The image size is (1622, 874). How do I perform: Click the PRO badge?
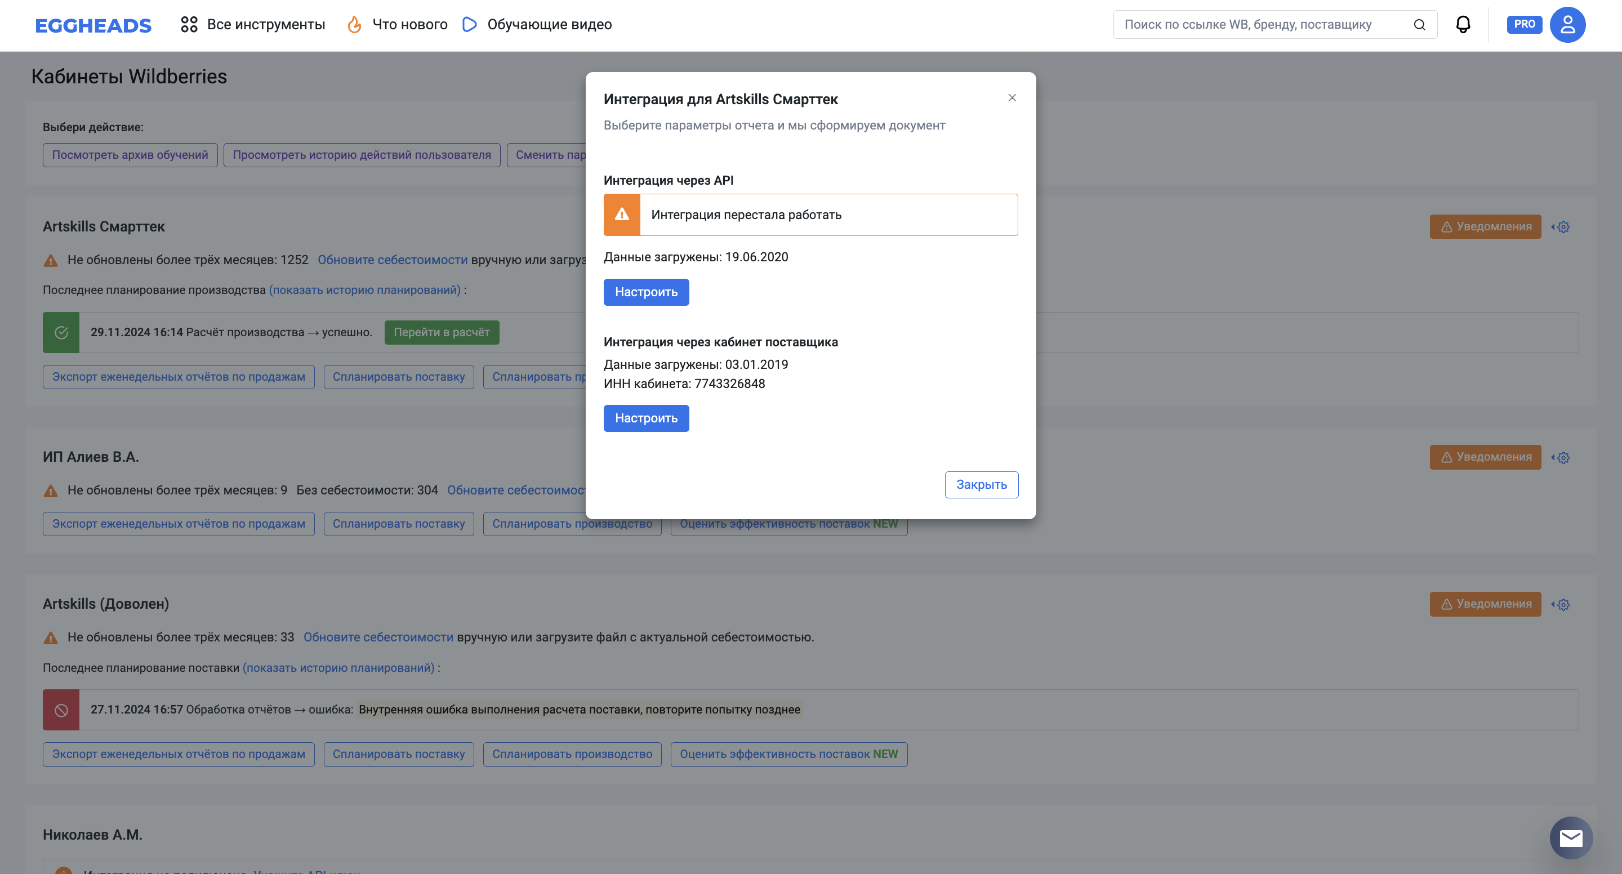(1525, 25)
